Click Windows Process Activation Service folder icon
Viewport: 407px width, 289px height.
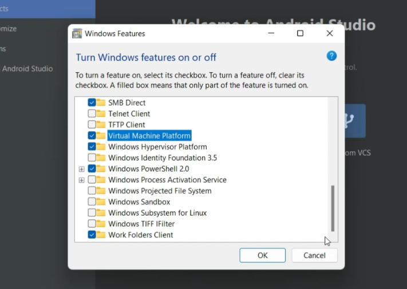(101, 180)
